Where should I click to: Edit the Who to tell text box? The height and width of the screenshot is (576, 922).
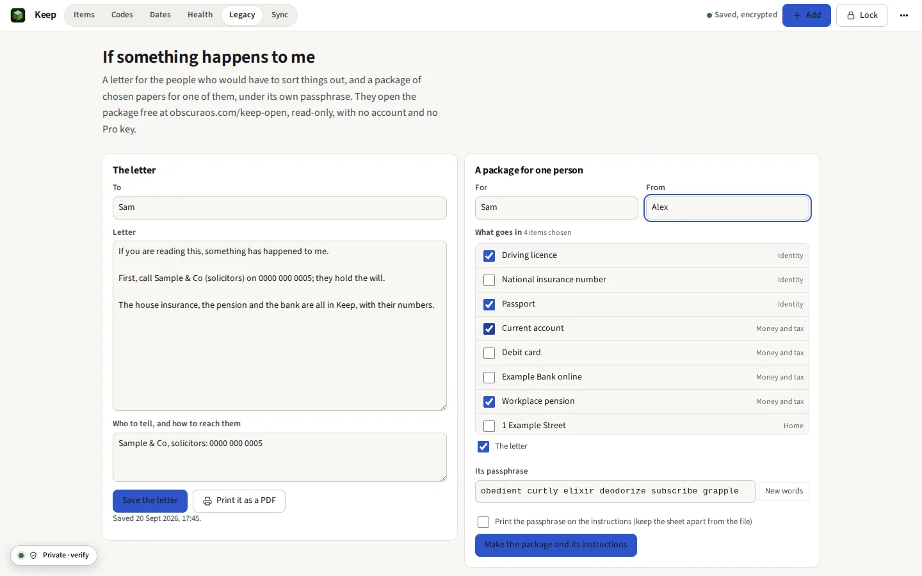pos(280,458)
